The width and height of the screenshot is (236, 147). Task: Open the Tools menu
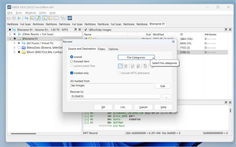pyautogui.click(x=19, y=13)
